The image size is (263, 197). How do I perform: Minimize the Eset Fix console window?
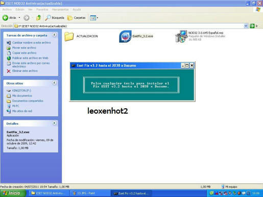(x=183, y=65)
